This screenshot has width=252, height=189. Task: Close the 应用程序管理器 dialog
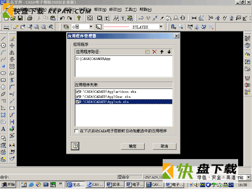pyautogui.click(x=176, y=36)
